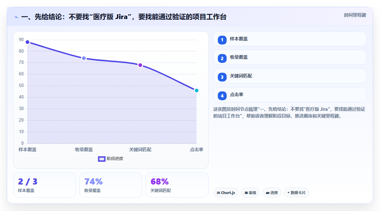
Task: Click the 表格 tag
Action: (250, 193)
